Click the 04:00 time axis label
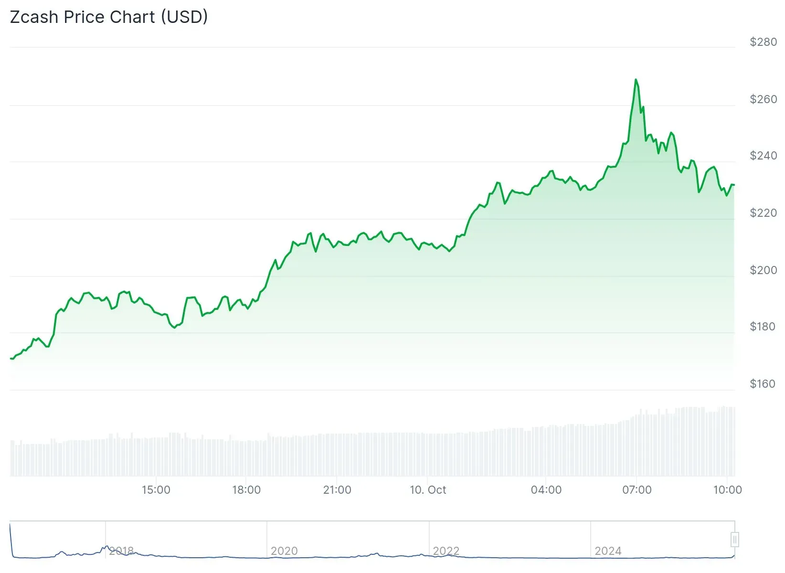785x573 pixels. pyautogui.click(x=546, y=490)
